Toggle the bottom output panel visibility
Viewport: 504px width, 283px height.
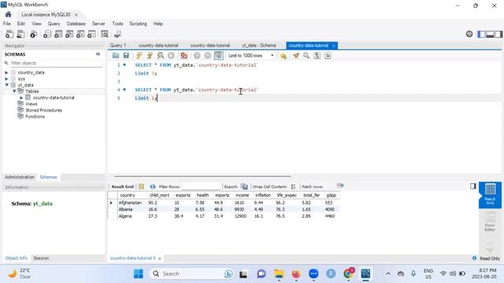[x=490, y=34]
